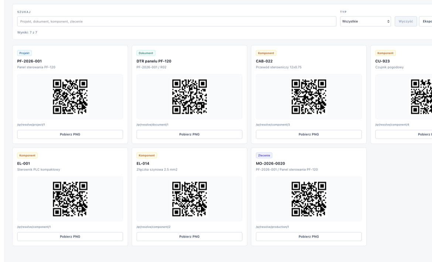Click the title CAB-022
Viewport: 432px width, 262px height.
point(264,61)
